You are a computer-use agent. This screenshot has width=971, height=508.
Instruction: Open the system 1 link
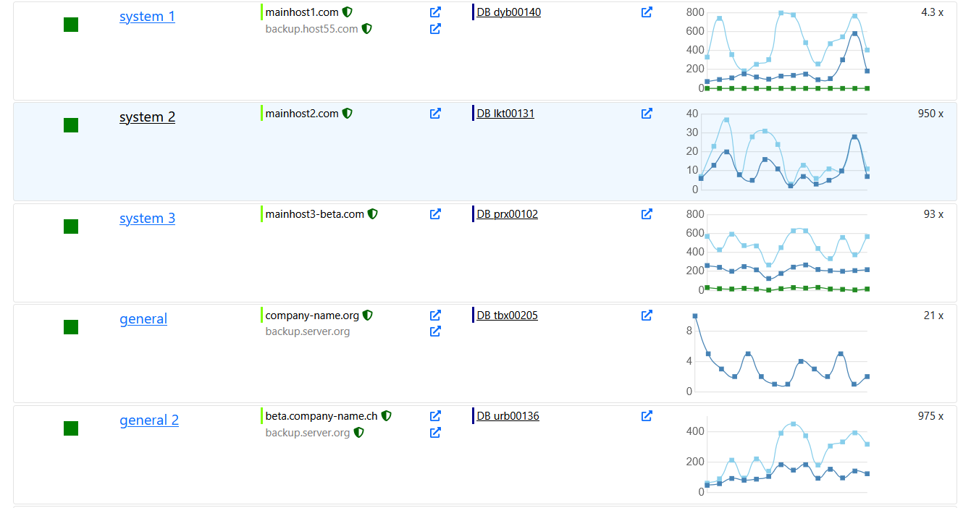coord(147,16)
